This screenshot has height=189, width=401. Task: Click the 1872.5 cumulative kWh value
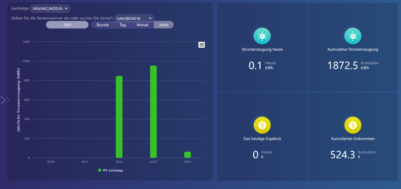coord(343,65)
